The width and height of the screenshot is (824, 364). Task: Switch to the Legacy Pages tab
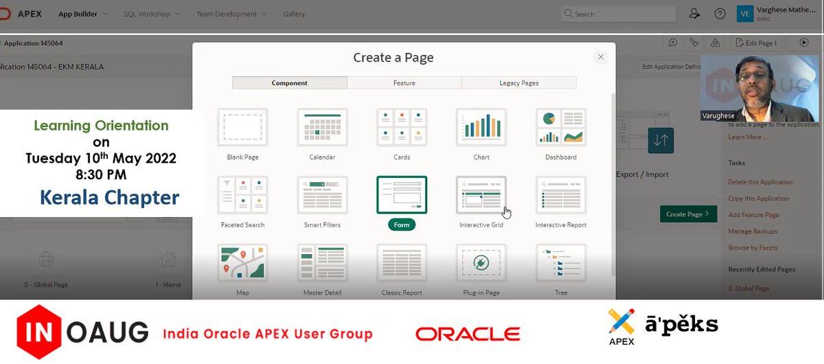pyautogui.click(x=518, y=83)
